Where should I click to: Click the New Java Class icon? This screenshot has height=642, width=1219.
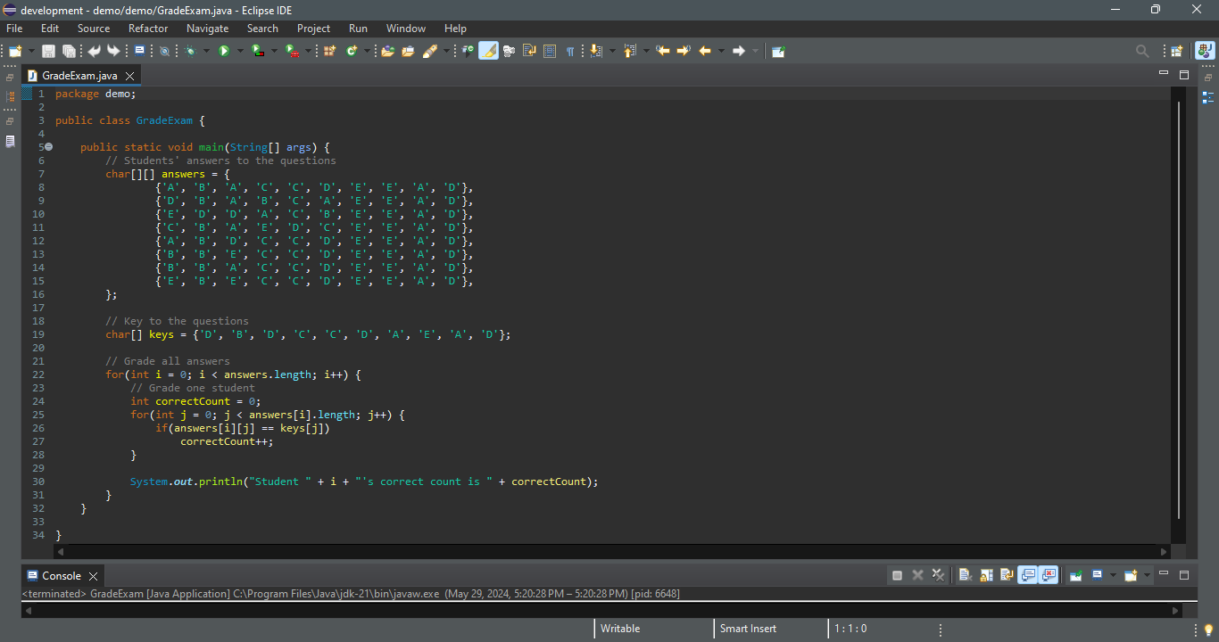(x=352, y=51)
